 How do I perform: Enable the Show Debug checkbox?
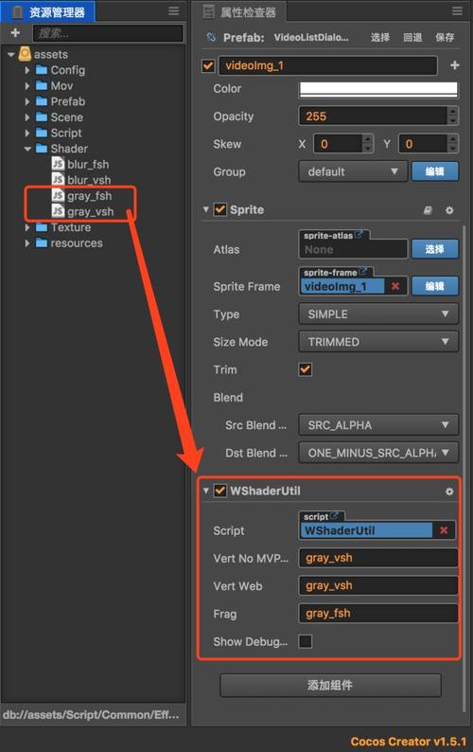click(306, 641)
